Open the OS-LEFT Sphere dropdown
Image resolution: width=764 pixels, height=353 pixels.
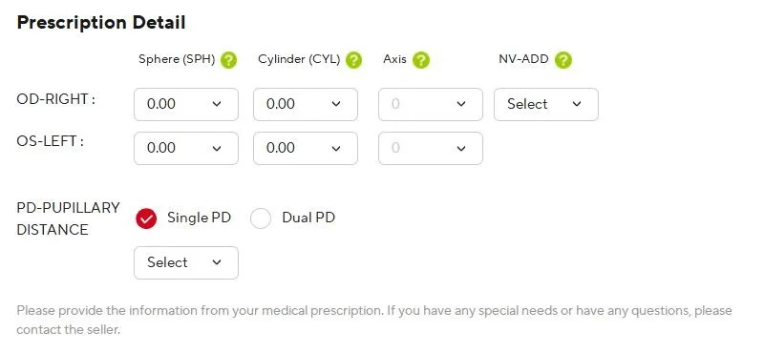(186, 148)
